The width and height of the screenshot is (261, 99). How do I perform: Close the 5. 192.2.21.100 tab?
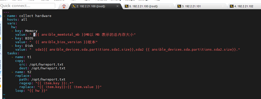click(170, 6)
